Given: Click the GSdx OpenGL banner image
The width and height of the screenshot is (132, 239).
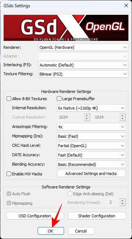Looking at the screenshot, I should click(x=66, y=28).
